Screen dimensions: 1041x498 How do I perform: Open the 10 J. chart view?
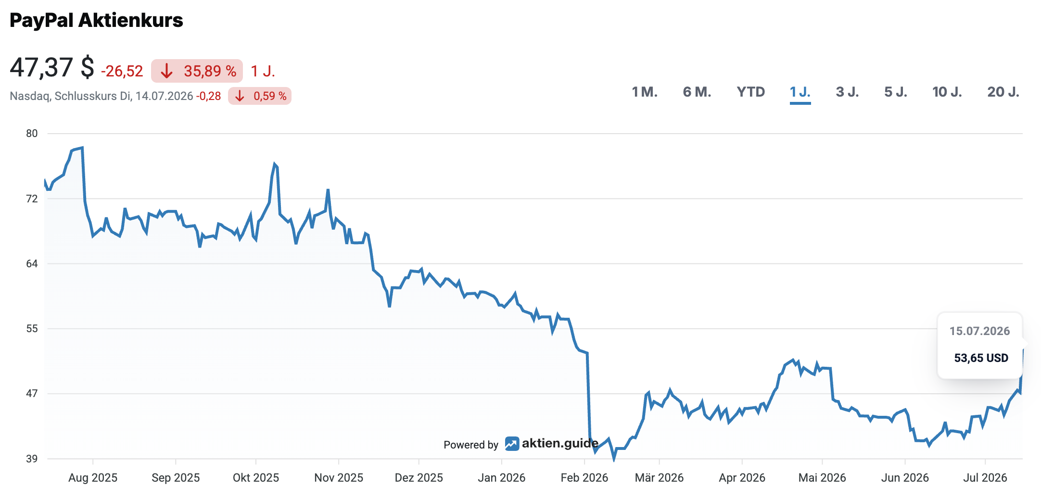tap(947, 92)
